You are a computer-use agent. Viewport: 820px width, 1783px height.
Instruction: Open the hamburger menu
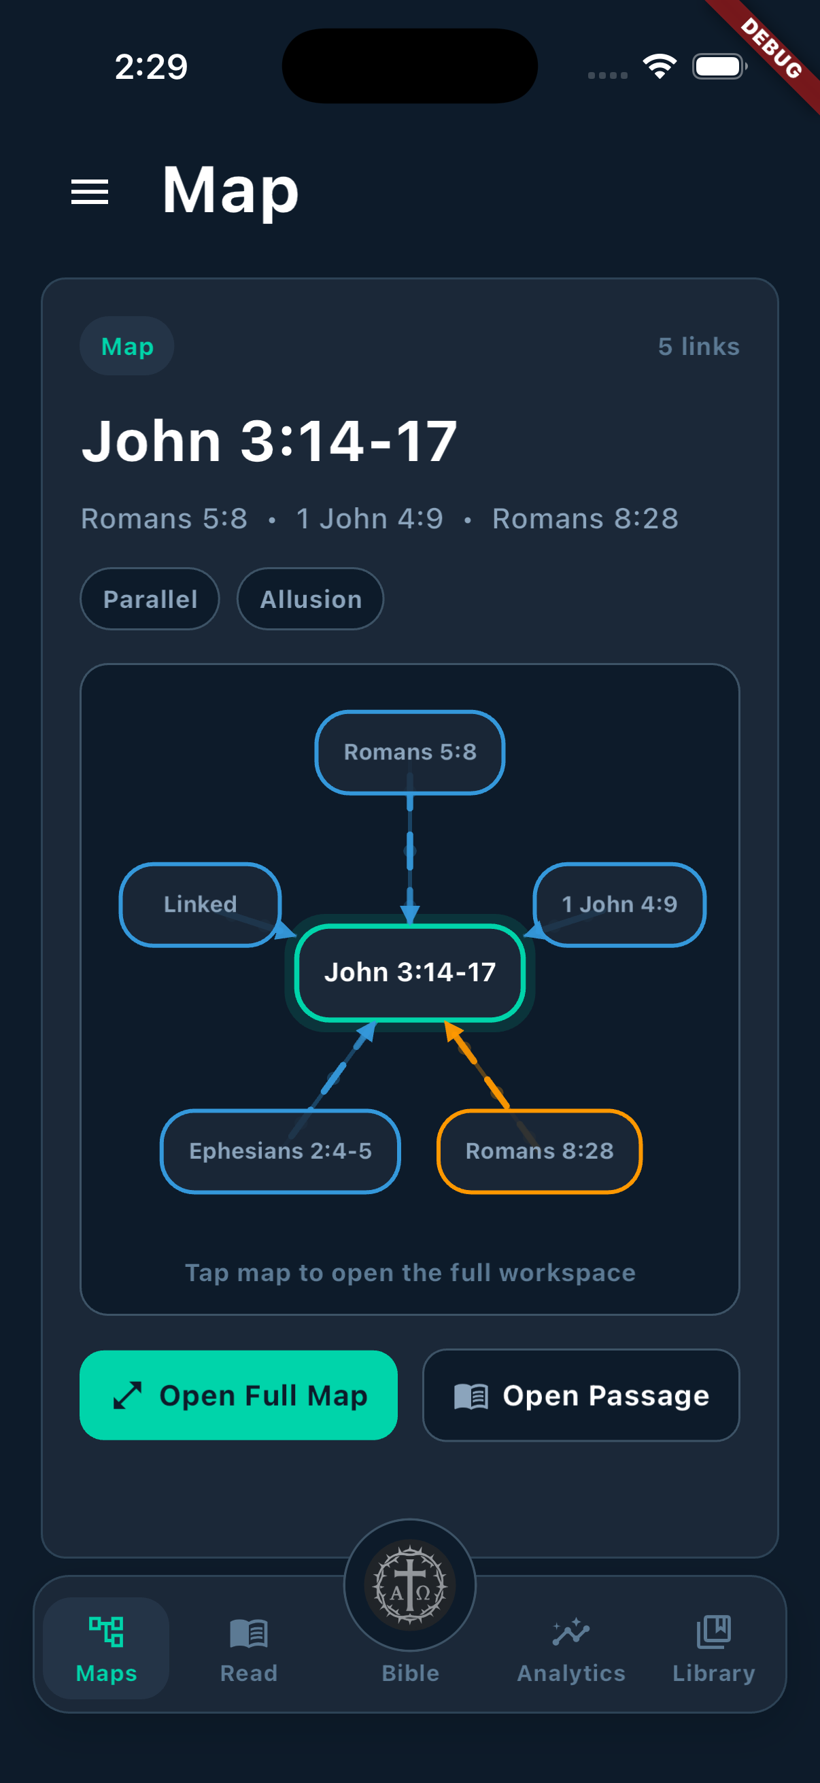point(89,192)
